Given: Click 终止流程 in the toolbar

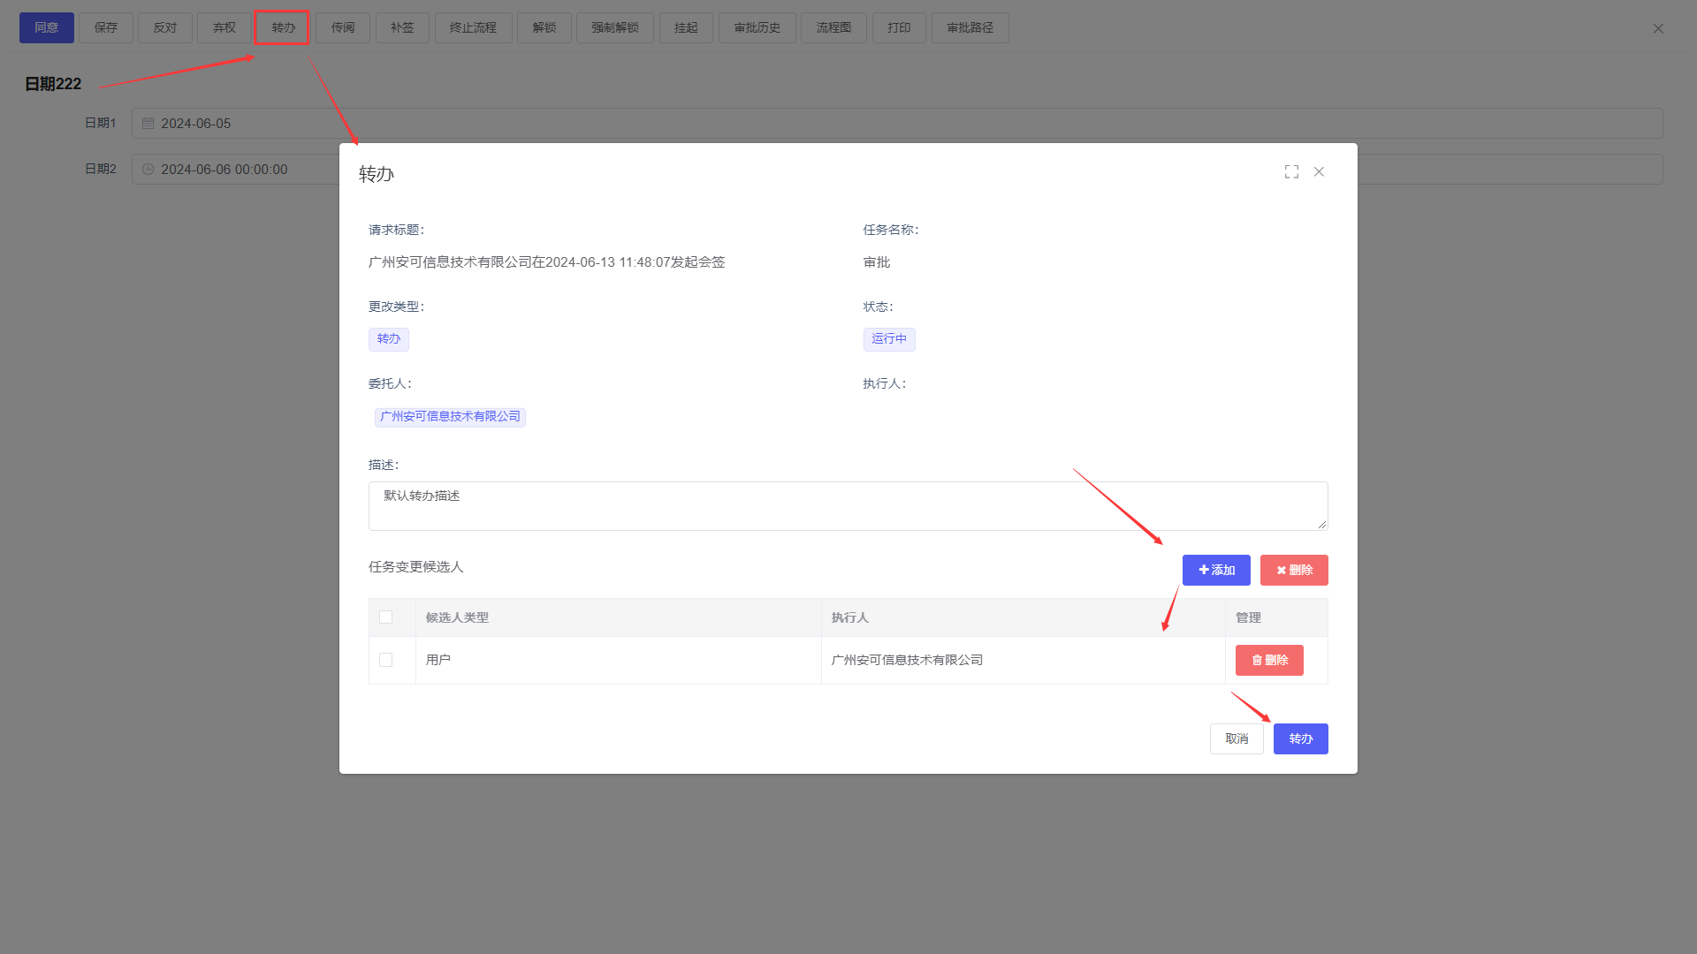Looking at the screenshot, I should 473,28.
